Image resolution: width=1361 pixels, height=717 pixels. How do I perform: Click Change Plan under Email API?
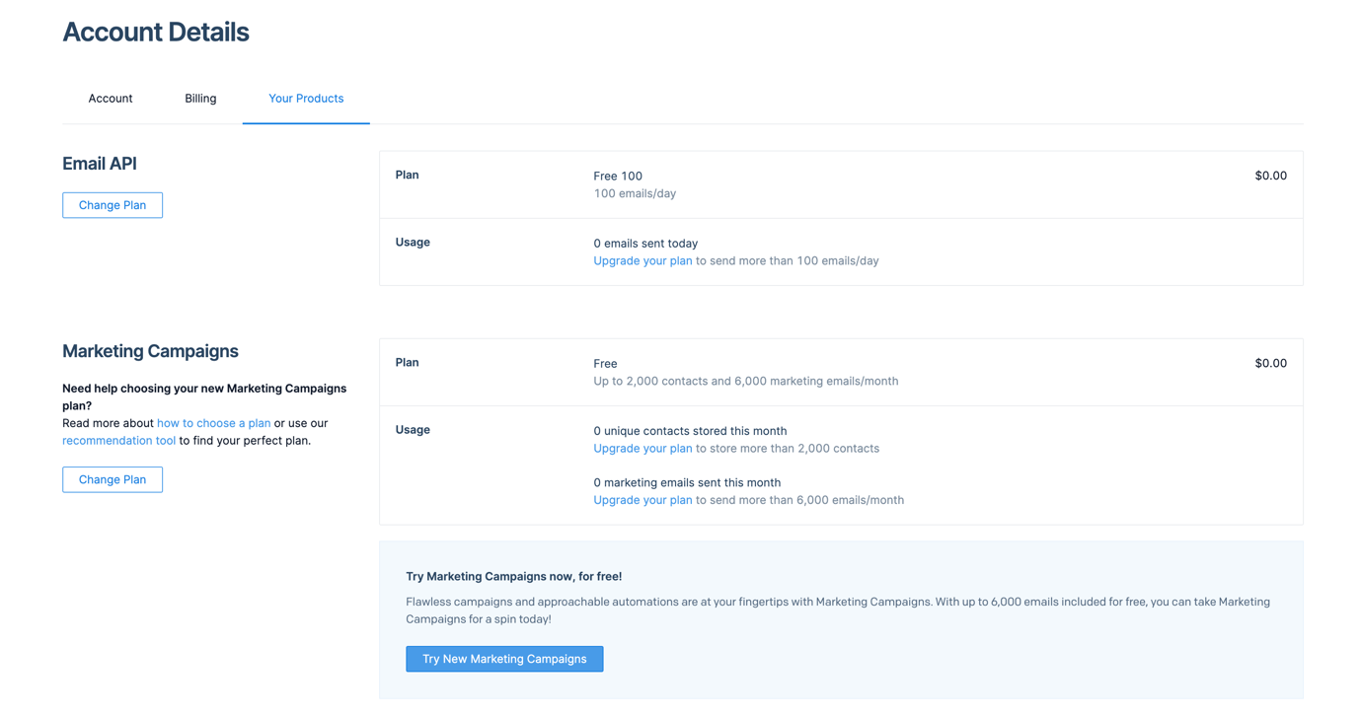coord(113,205)
